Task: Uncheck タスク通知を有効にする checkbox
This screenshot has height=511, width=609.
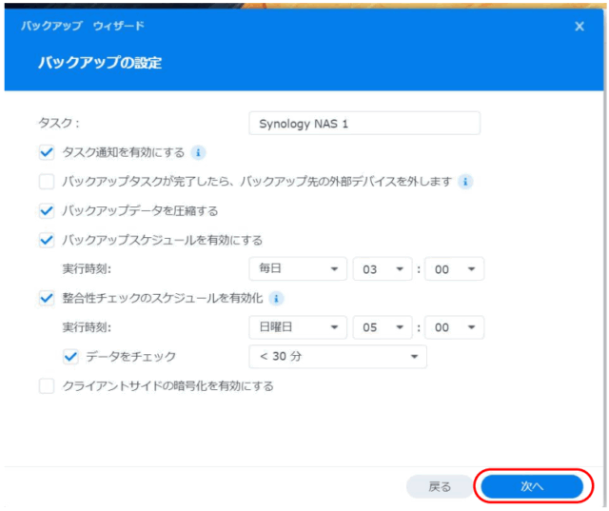Action: tap(47, 152)
